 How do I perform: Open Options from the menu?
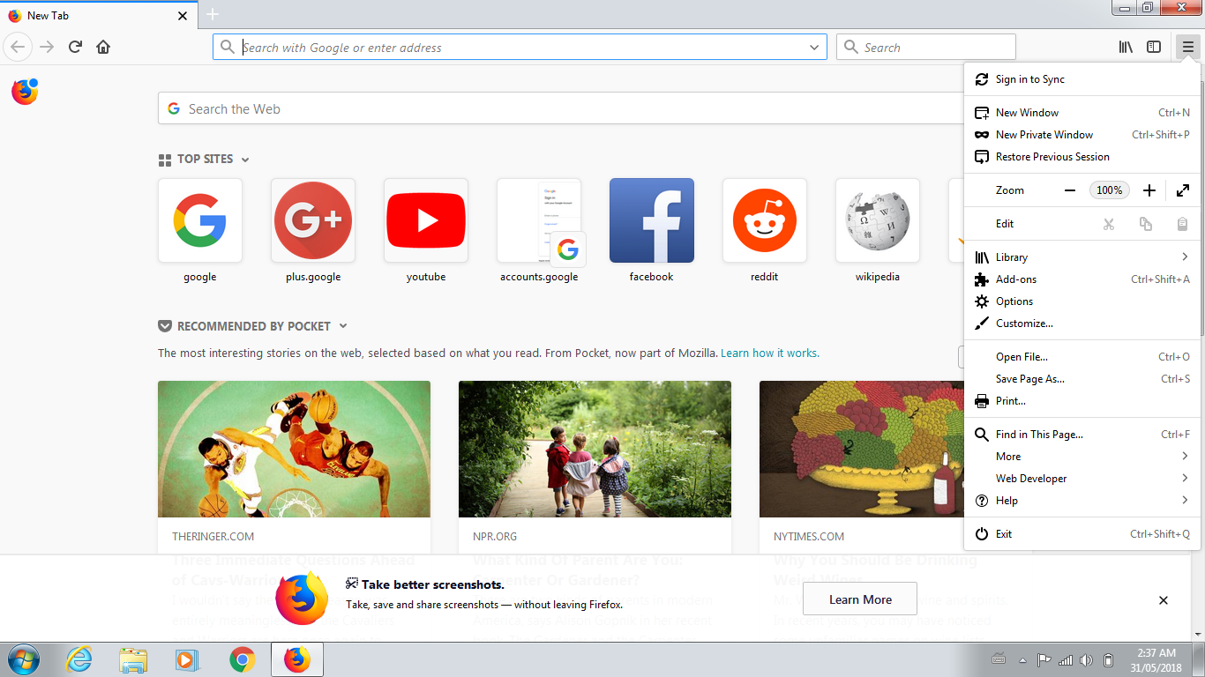tap(1082, 301)
